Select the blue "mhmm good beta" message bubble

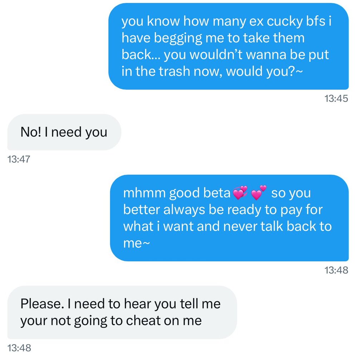[229, 218]
